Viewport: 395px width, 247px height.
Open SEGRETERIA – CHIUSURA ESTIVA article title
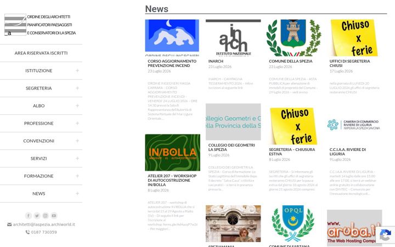[x=292, y=151]
